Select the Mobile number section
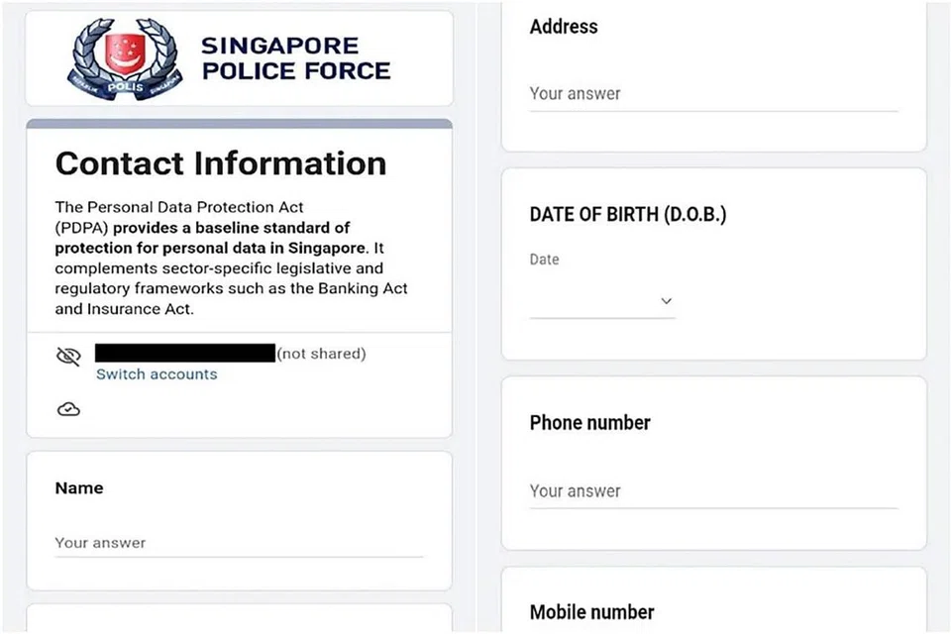Image resolution: width=951 pixels, height=634 pixels. pos(591,612)
